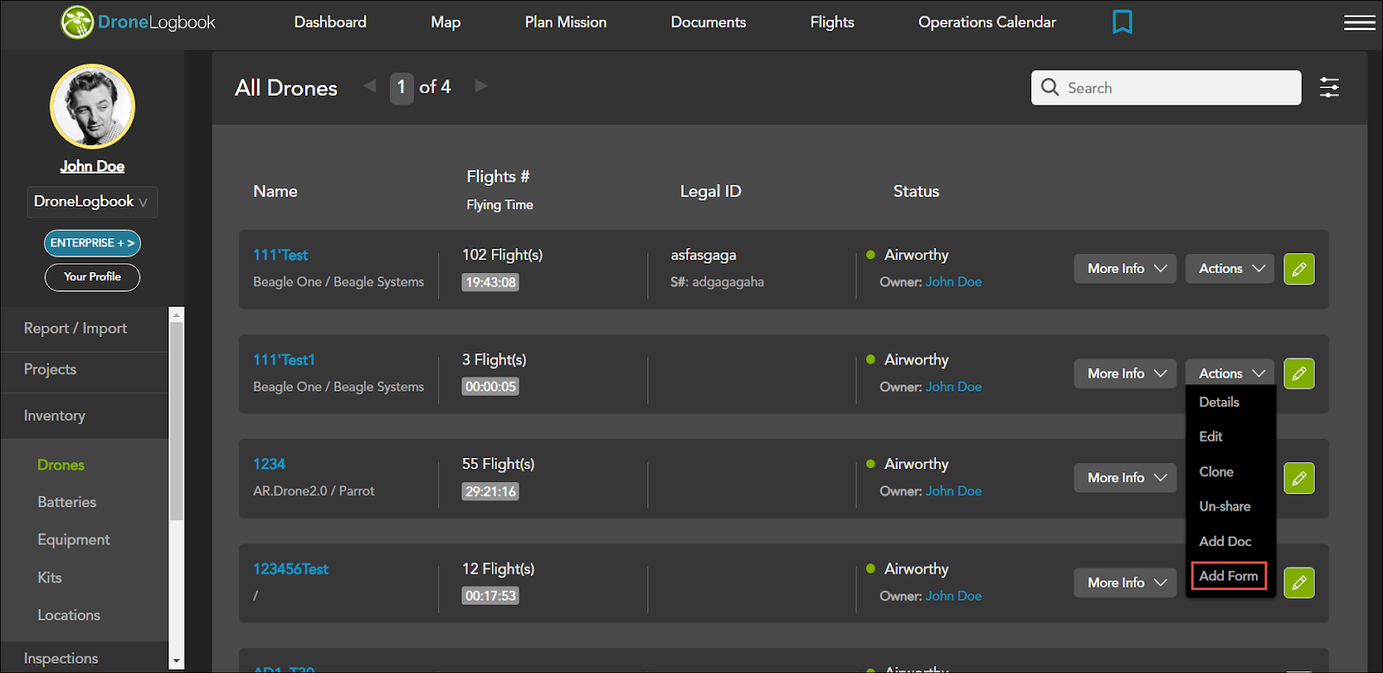Open drone 123456Test link
The image size is (1383, 673).
290,568
